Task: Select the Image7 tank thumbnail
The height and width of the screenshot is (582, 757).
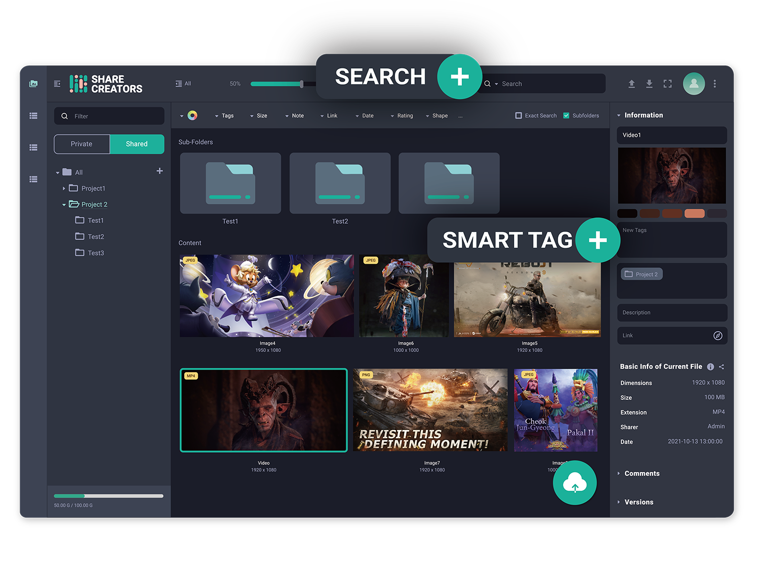Action: pyautogui.click(x=430, y=410)
